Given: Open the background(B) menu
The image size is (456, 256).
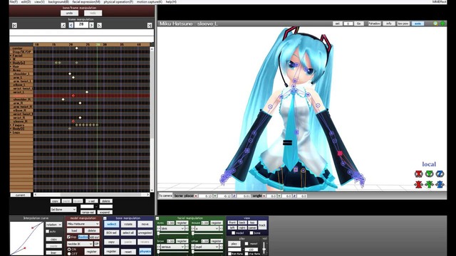Looking at the screenshot, I should [58, 1].
